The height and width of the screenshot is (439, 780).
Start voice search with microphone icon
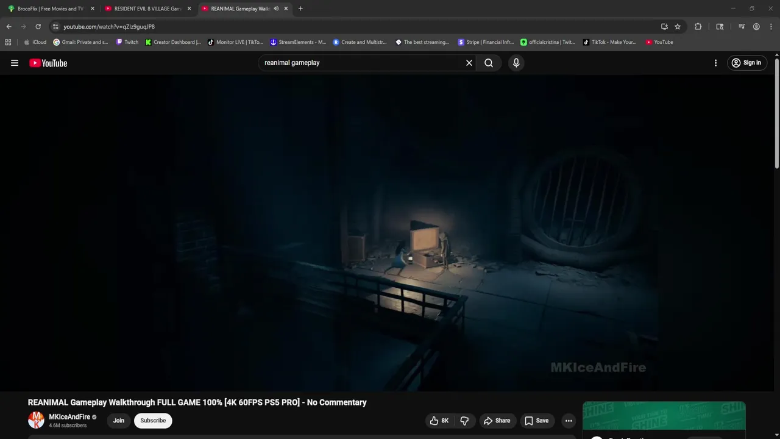point(516,63)
